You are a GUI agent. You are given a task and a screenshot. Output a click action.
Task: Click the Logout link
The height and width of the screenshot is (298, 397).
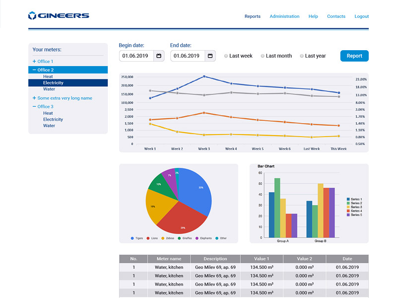point(362,16)
